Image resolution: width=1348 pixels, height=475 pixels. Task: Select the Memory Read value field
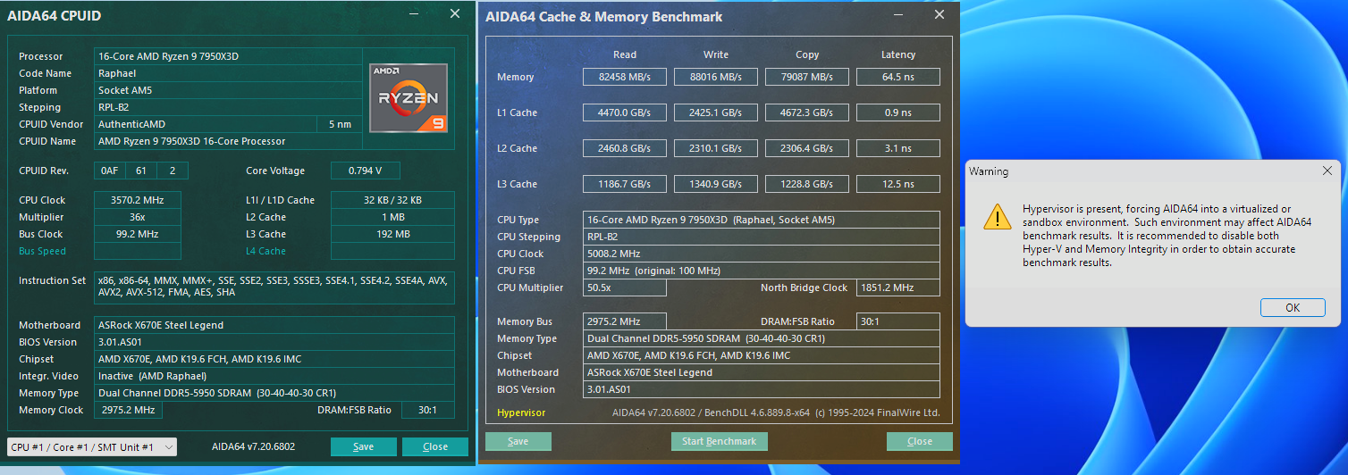click(625, 77)
